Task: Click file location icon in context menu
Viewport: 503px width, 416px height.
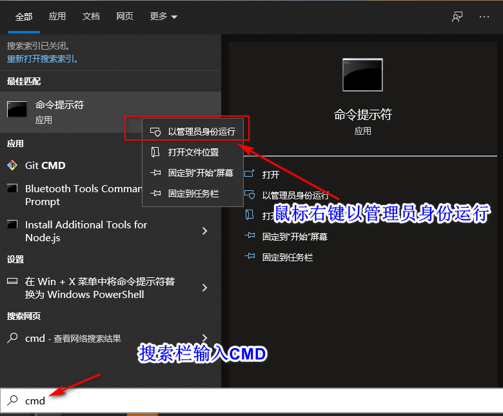Action: [x=155, y=152]
